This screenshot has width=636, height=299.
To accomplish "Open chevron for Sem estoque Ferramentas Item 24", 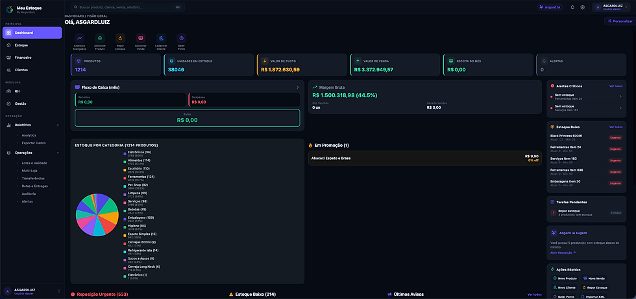I will click(620, 96).
